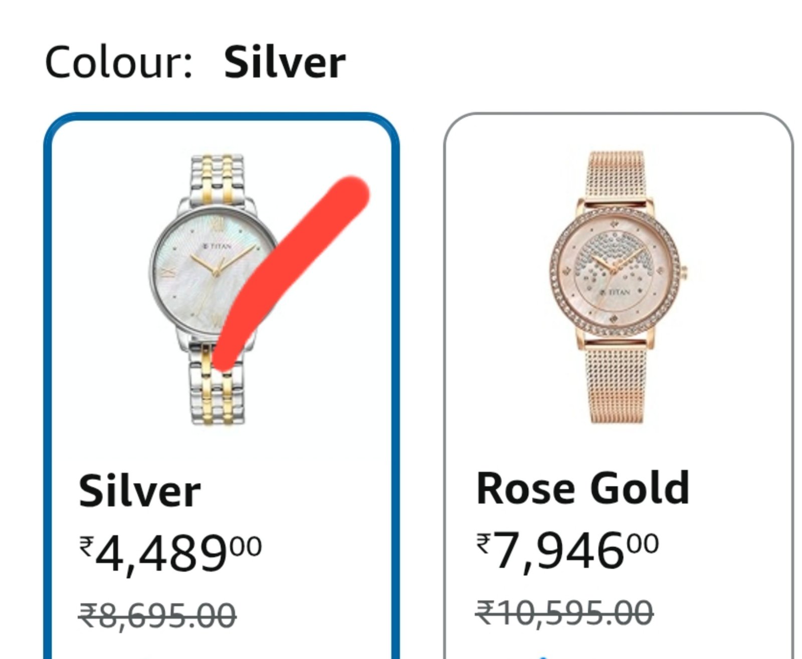Screen dimensions: 802x659
Task: Click the Titan logo on silver dial
Action: point(217,246)
